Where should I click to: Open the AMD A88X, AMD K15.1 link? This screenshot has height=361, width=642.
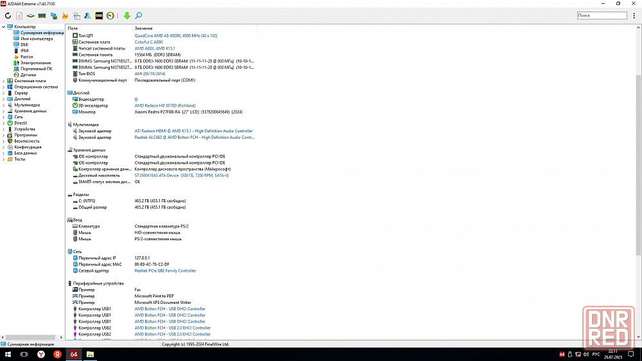[x=154, y=48]
